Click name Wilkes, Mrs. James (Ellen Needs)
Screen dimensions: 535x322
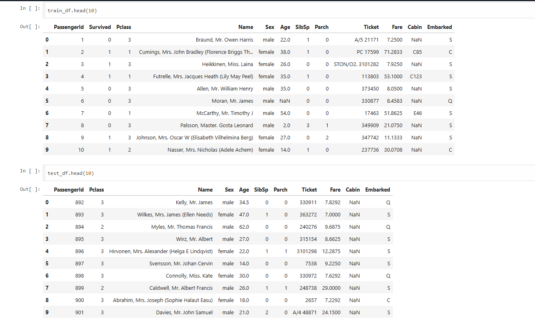tap(175, 215)
